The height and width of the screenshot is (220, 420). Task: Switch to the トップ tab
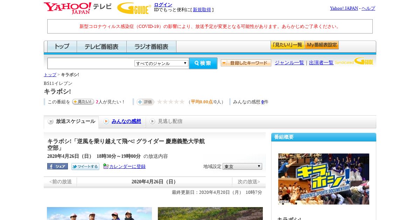click(62, 46)
